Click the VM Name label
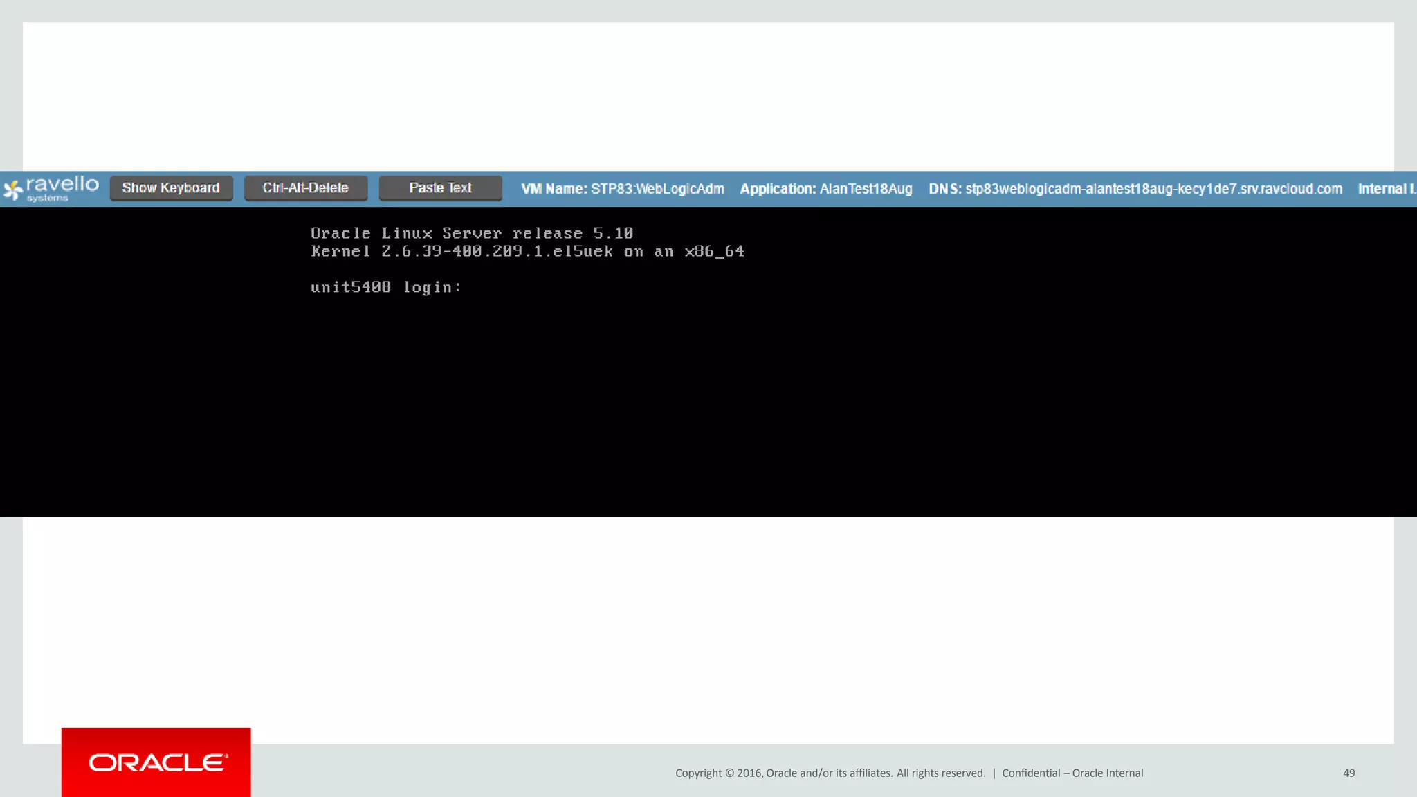 coord(554,189)
